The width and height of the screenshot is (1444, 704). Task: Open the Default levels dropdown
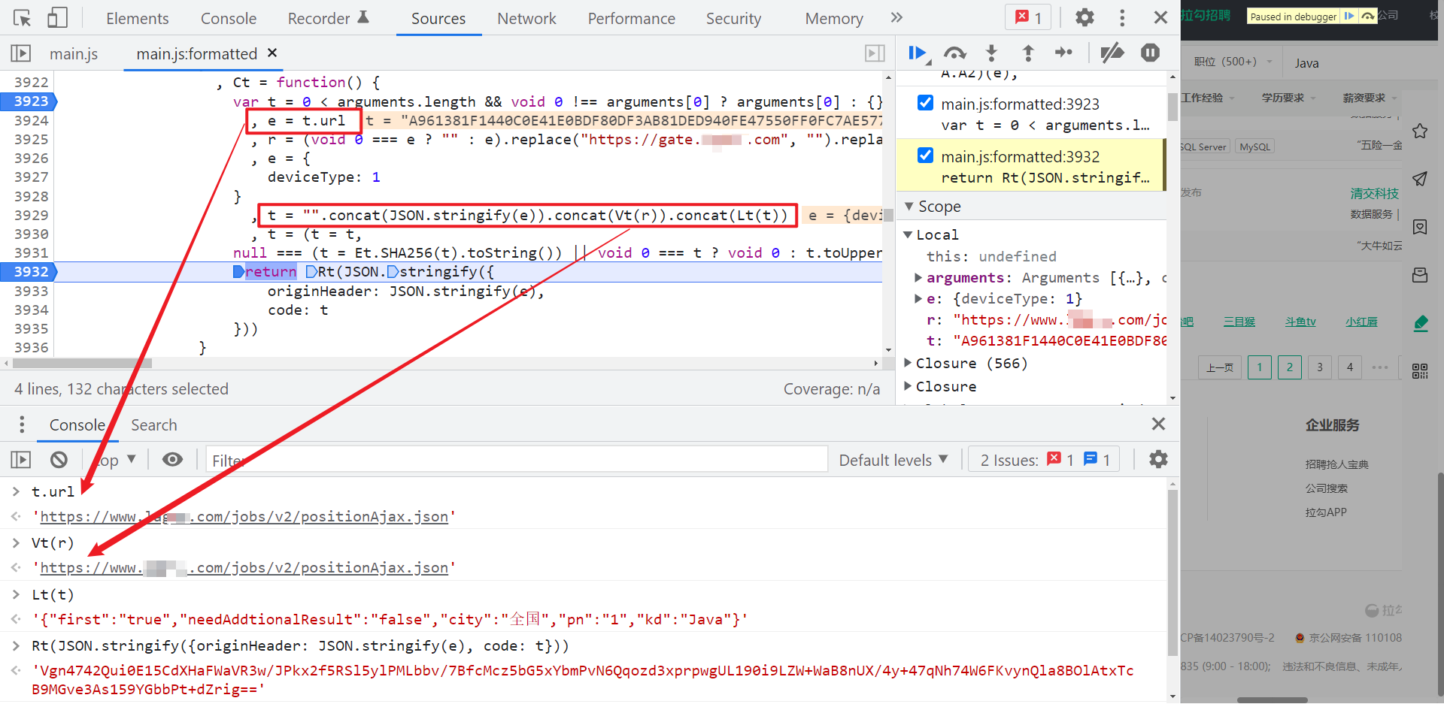893,460
